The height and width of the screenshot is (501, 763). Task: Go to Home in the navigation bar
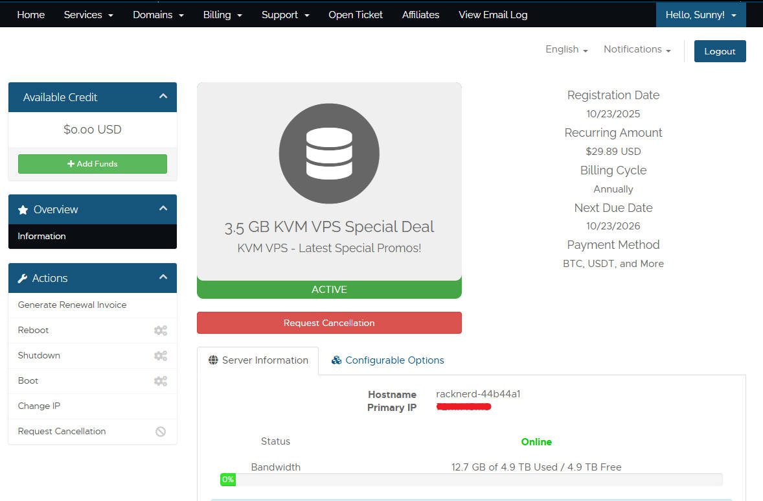coord(30,15)
